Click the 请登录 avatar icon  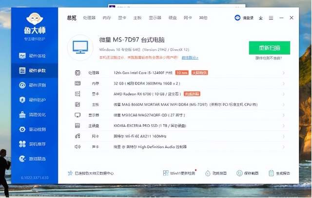(237, 18)
